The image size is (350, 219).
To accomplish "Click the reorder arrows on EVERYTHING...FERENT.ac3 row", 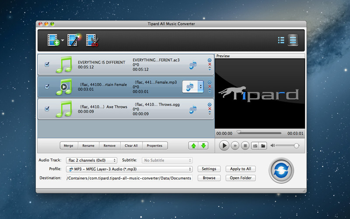I will [x=210, y=69].
